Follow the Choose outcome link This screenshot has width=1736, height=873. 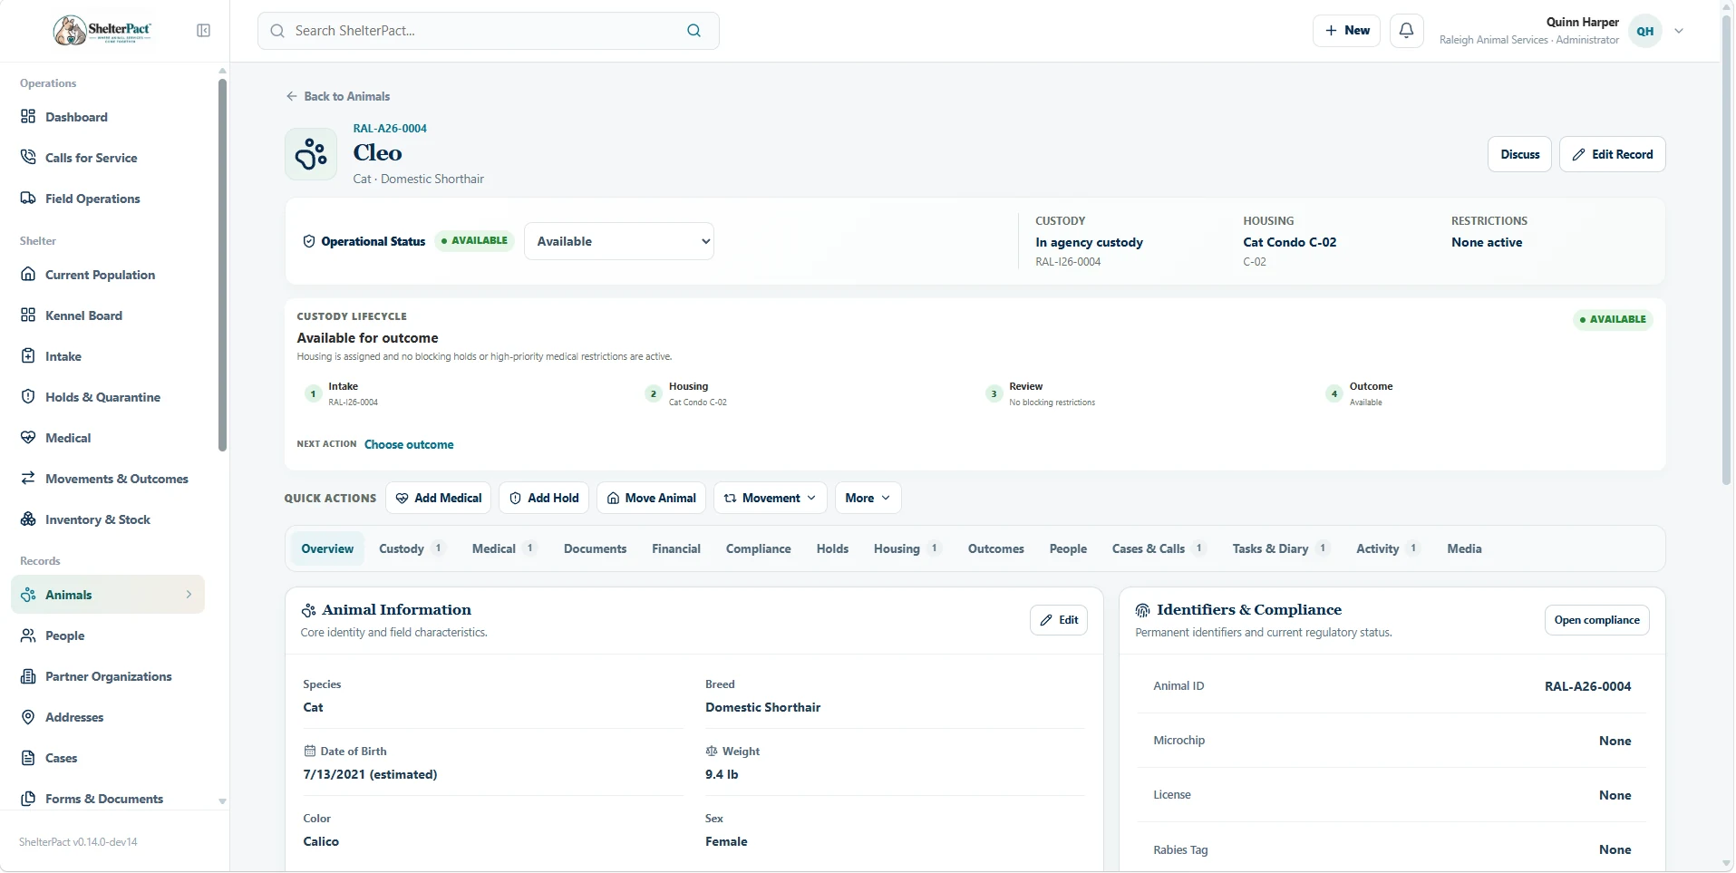[409, 444]
